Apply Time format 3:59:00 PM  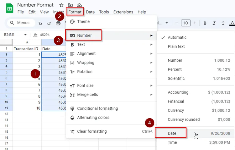pos(196,142)
